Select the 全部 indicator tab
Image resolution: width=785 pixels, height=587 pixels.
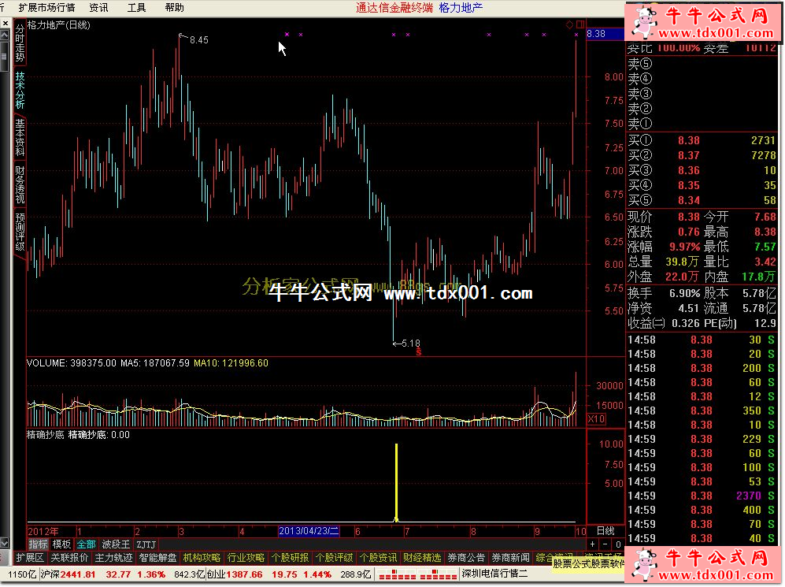pyautogui.click(x=86, y=544)
